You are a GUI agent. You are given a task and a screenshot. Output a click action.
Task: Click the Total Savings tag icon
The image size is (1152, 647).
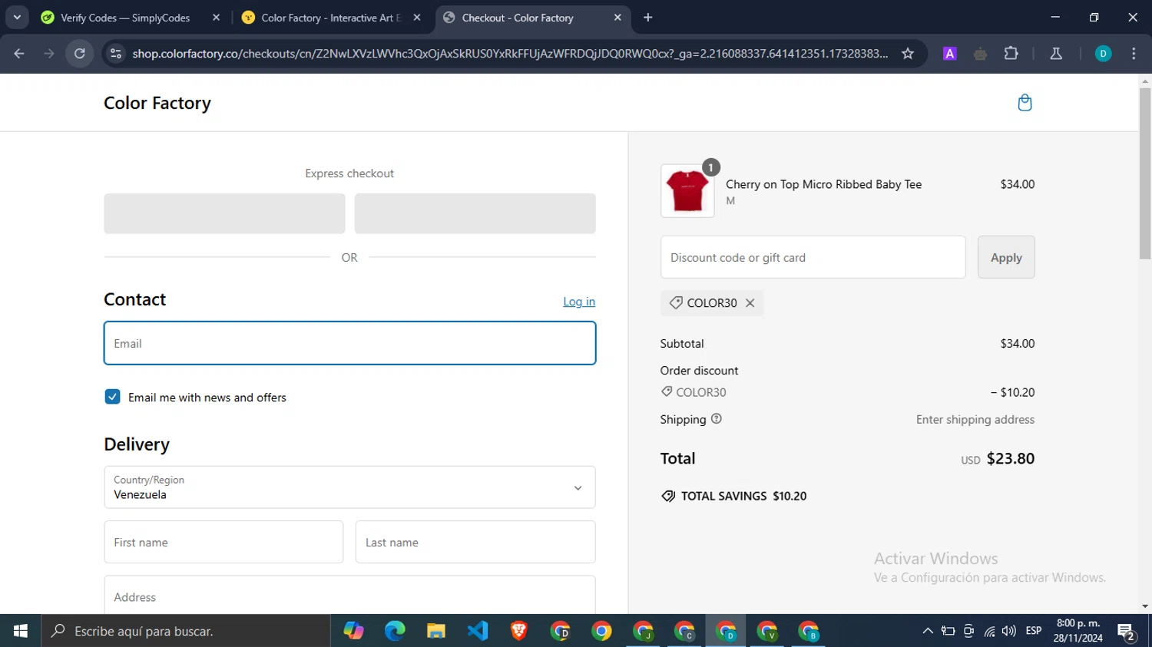[x=668, y=497]
